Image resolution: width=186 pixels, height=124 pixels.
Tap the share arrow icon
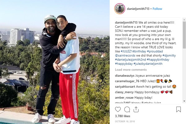click(x=136, y=109)
